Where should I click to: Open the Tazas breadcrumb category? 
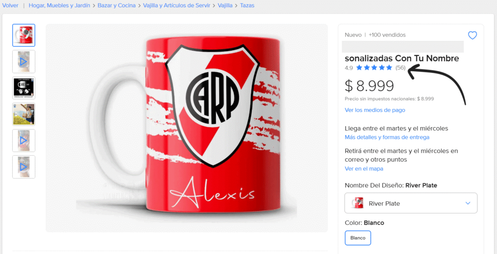click(x=247, y=5)
